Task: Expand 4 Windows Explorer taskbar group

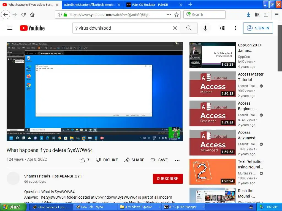Action: [x=140, y=207]
